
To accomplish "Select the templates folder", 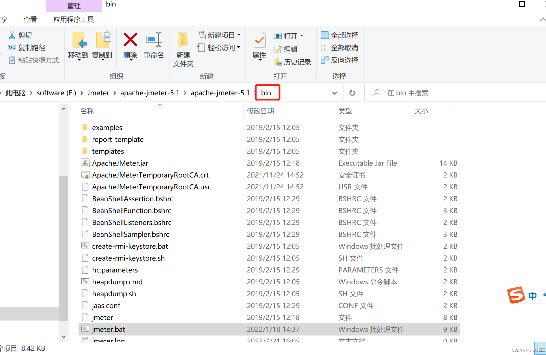I will (x=108, y=151).
